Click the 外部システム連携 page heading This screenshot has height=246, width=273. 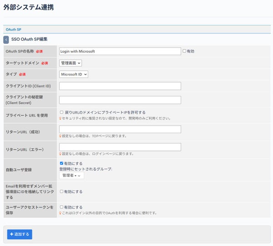29,7
